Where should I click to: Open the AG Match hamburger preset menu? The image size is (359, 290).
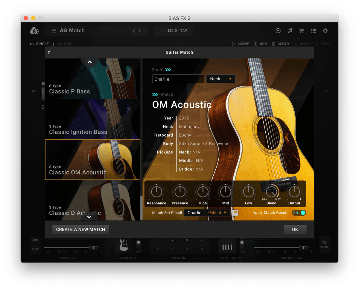[x=54, y=30]
